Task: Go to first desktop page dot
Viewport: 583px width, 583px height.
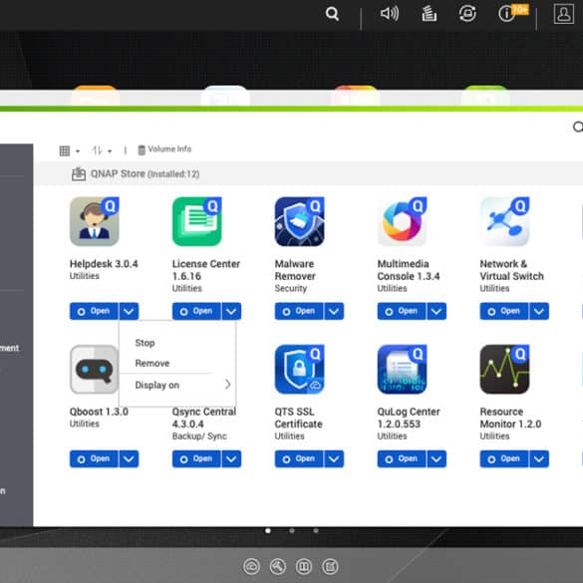Action: (x=268, y=530)
